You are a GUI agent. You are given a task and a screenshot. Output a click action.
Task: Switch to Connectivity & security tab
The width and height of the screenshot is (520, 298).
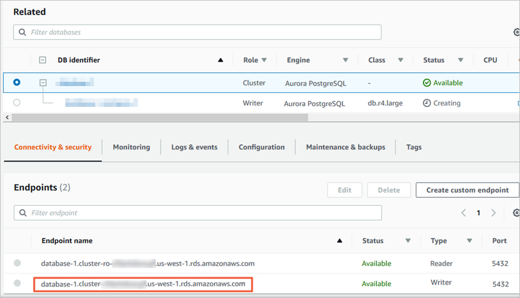pos(52,147)
